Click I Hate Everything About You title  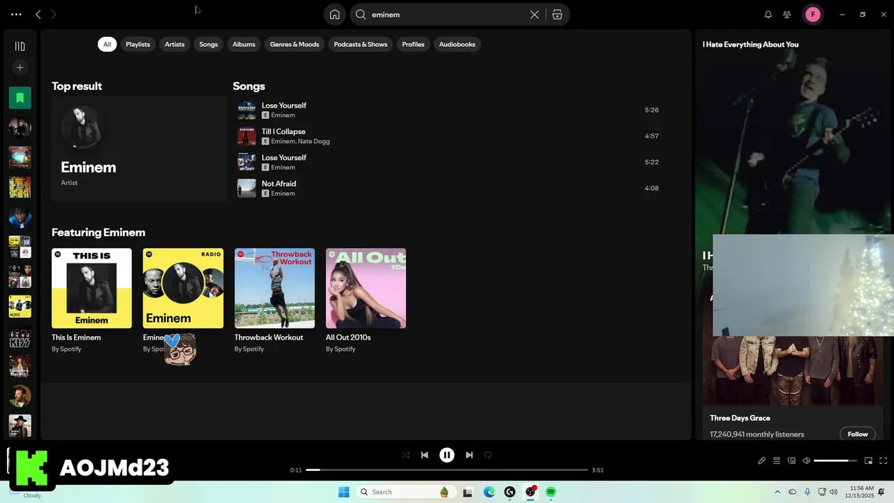coord(750,44)
